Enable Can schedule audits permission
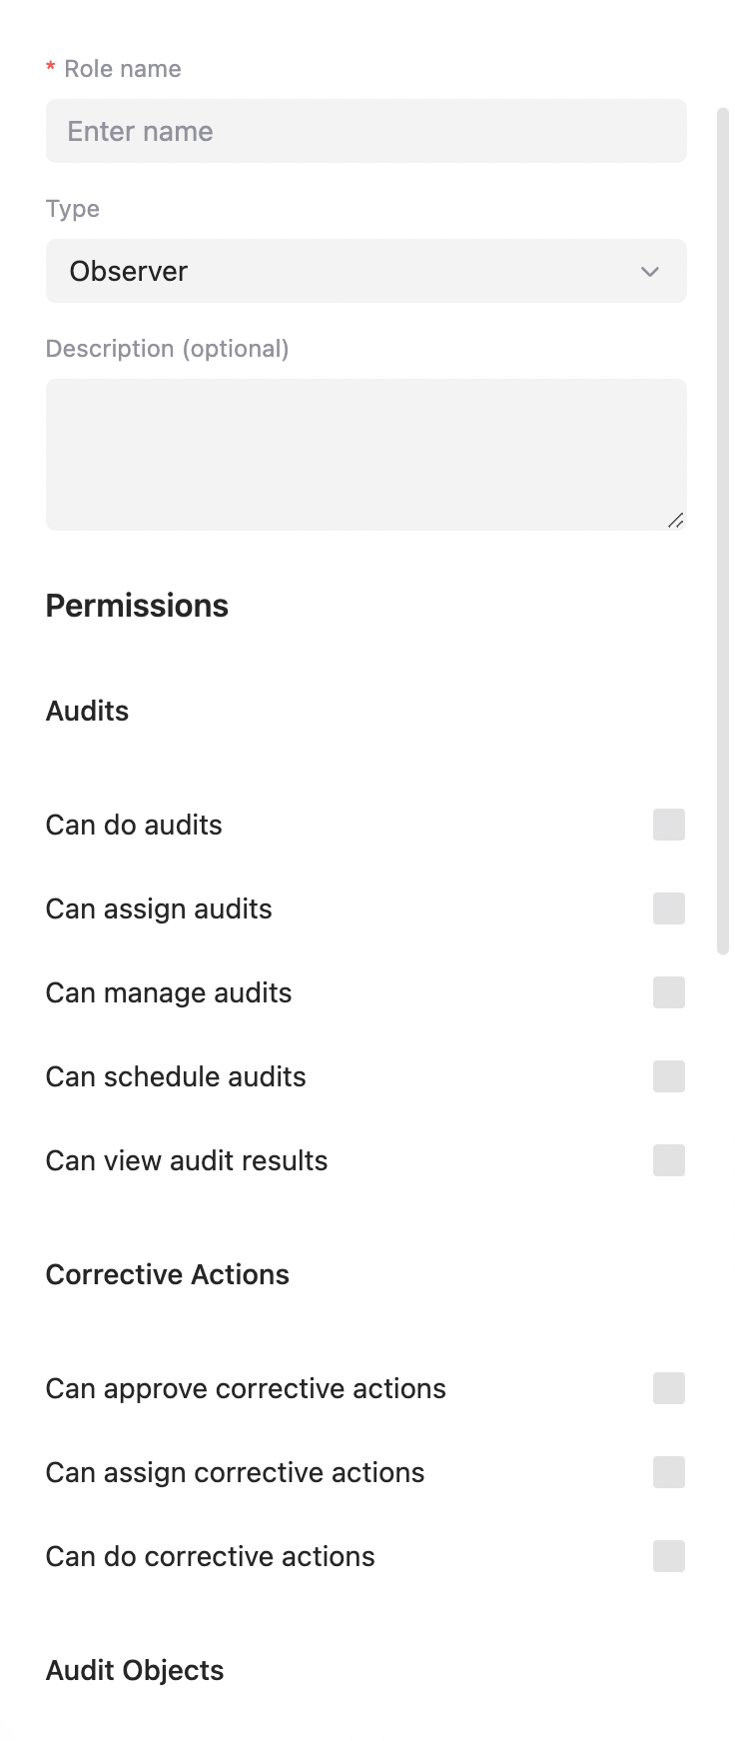 (669, 1076)
